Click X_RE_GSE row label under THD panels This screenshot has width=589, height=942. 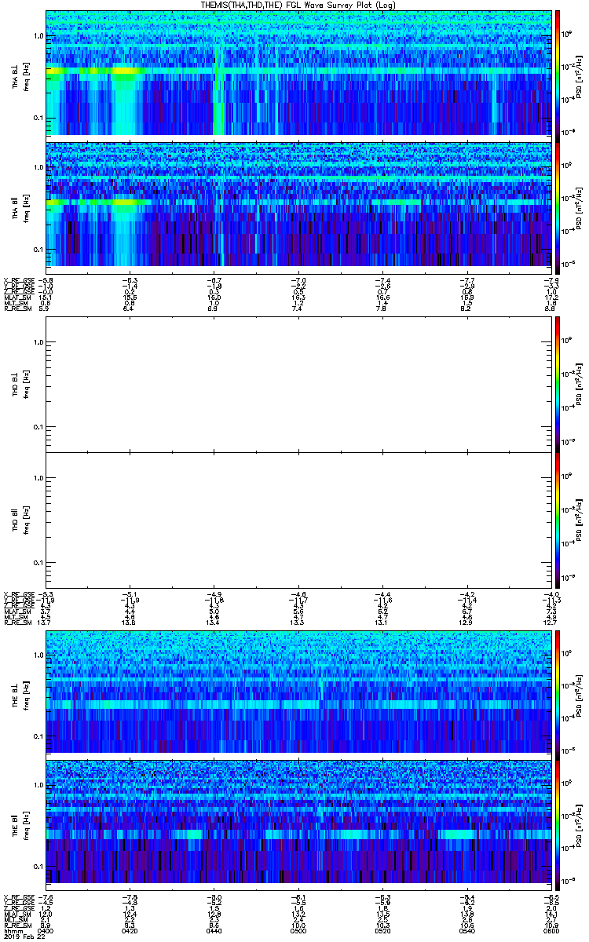(x=19, y=593)
